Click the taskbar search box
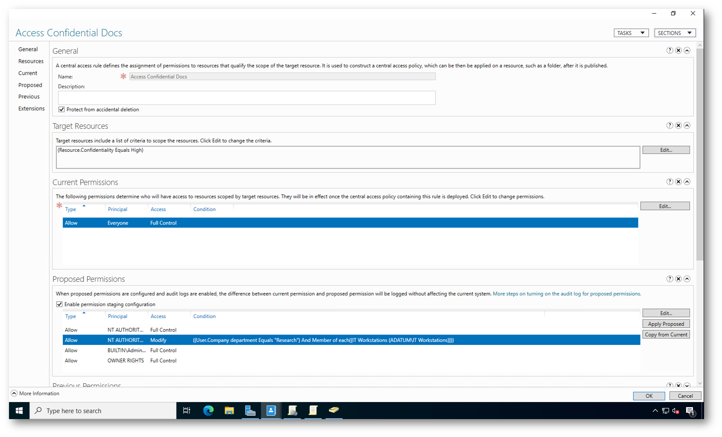This screenshot has height=437, width=722. coord(103,411)
